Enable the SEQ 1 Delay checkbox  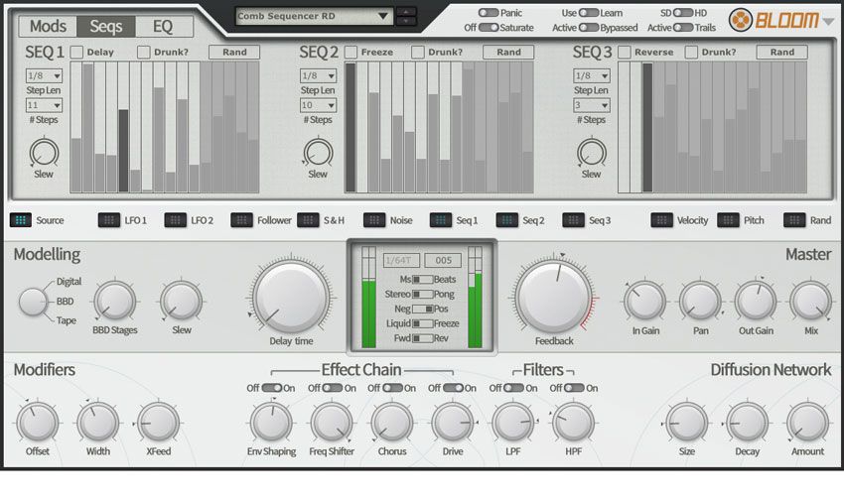coord(77,53)
